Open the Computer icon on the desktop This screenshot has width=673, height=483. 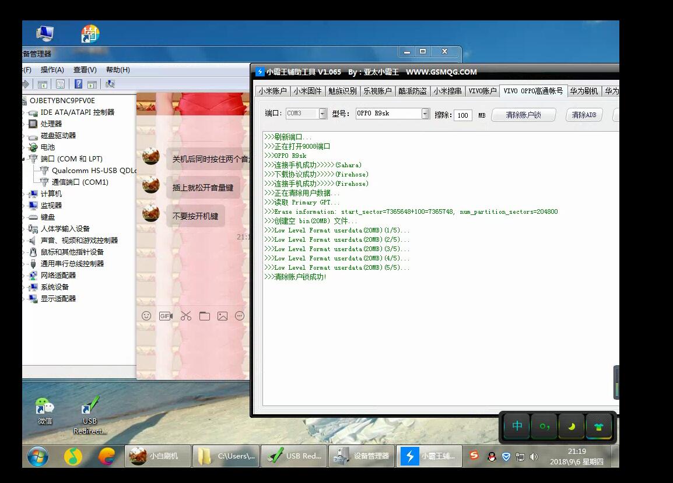pyautogui.click(x=45, y=33)
